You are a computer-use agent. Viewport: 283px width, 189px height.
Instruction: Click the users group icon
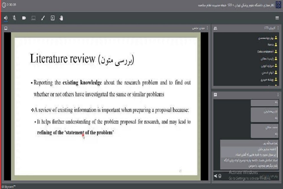click(215, 28)
